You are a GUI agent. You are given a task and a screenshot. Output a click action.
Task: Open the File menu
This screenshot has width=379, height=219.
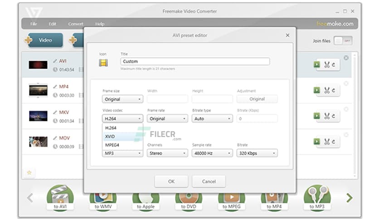click(34, 24)
